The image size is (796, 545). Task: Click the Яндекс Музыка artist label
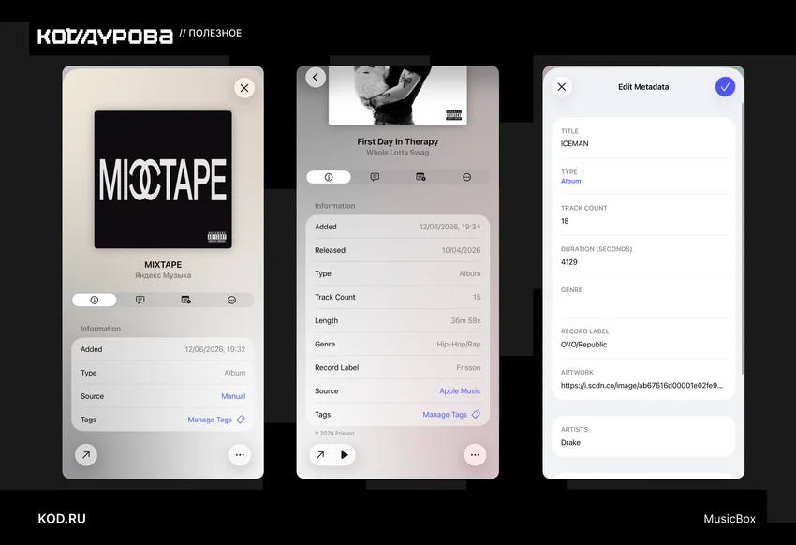coord(163,275)
